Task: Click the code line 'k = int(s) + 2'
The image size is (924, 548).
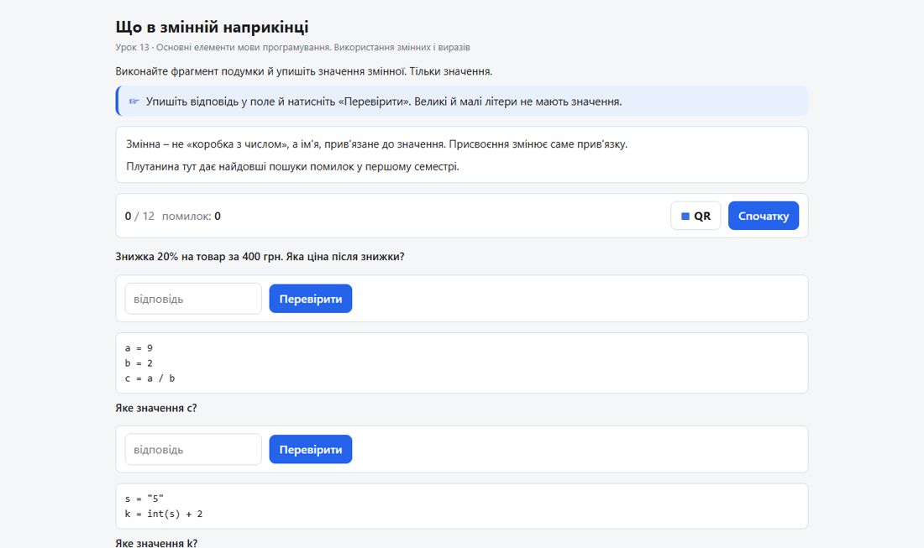Action: coord(163,514)
